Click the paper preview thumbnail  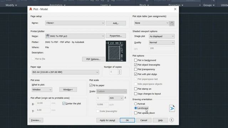pyautogui.click(x=116, y=51)
